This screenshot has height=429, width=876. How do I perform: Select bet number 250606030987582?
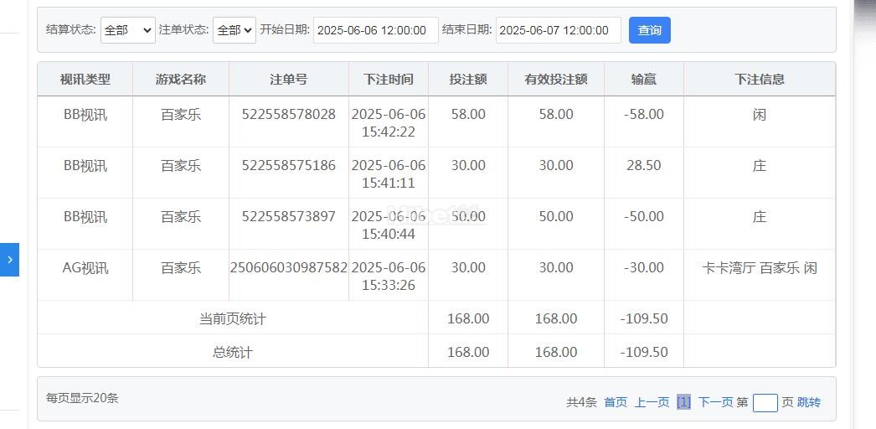point(288,268)
